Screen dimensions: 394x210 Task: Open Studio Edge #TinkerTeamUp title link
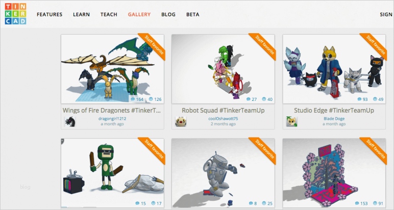[x=334, y=111]
